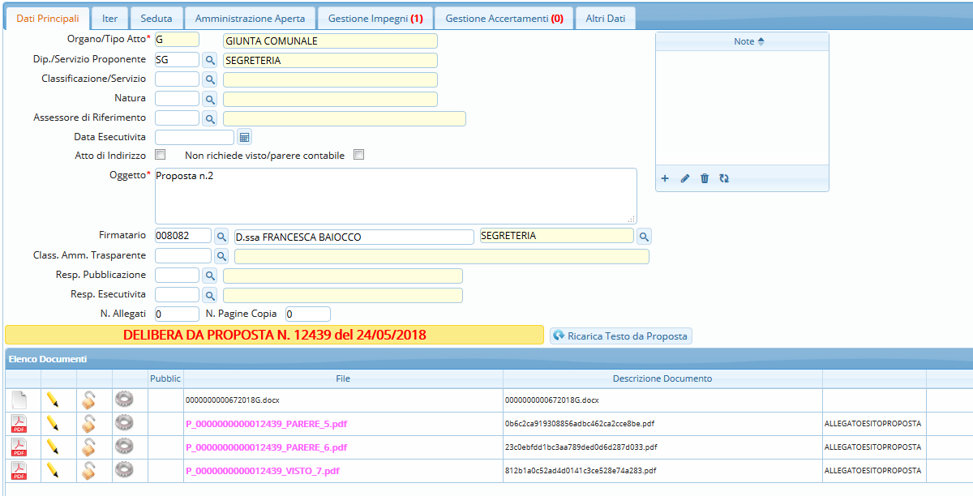Open the Data Esecutivita calendar picker
The height and width of the screenshot is (496, 973).
click(244, 137)
